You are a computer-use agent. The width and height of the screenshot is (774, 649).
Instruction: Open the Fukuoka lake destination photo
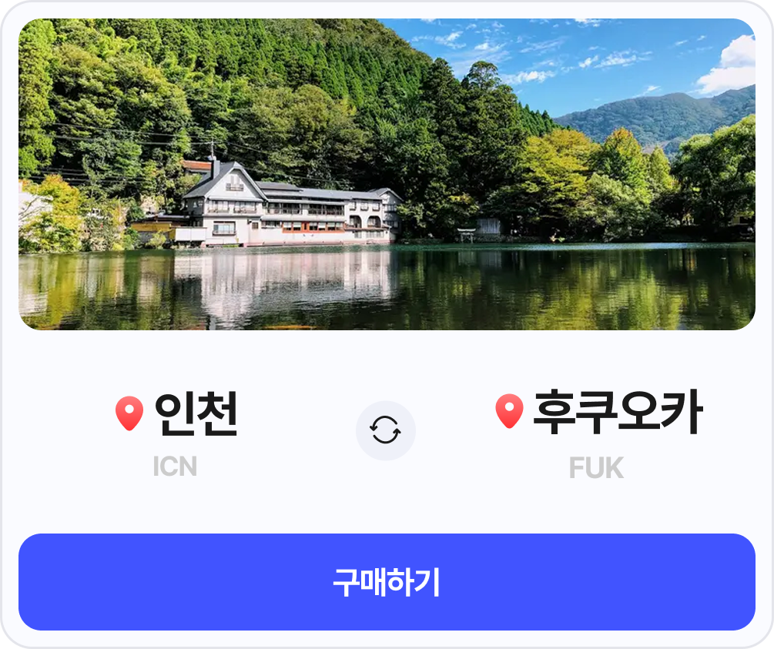pyautogui.click(x=387, y=174)
